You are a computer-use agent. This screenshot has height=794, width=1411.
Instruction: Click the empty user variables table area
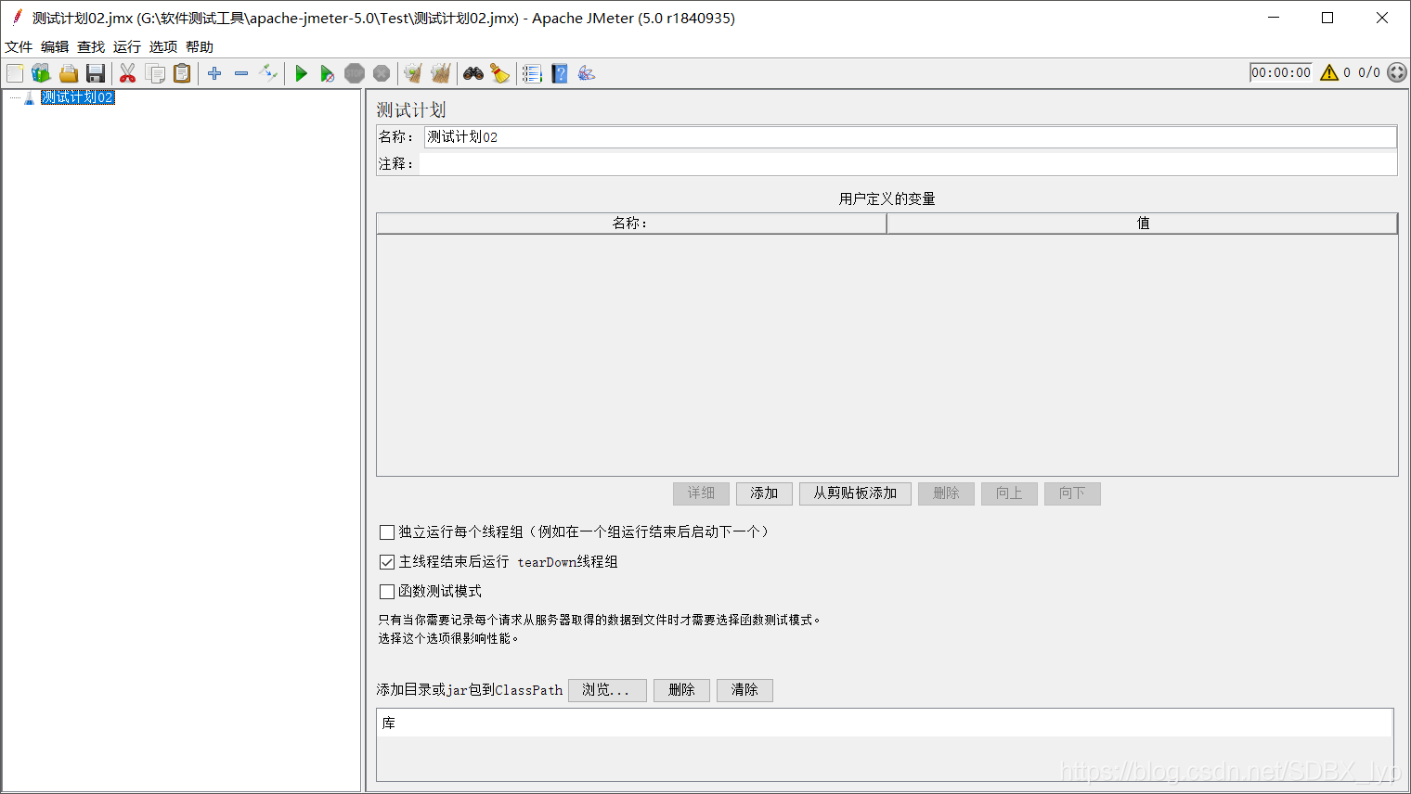[887, 355]
